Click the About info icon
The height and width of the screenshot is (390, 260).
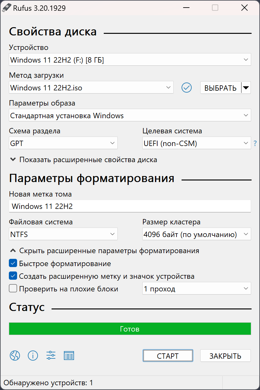[33, 356]
